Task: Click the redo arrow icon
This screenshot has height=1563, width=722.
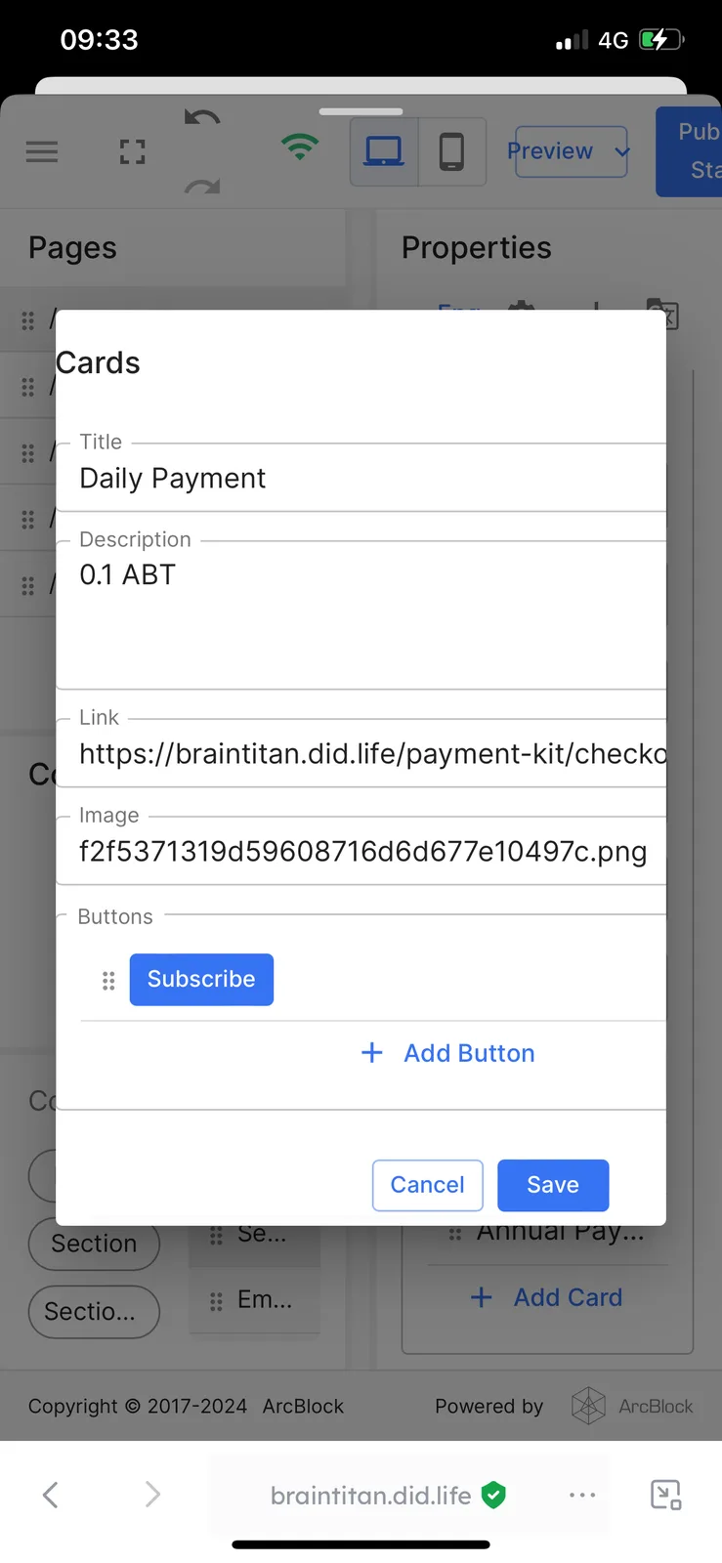Action: click(x=202, y=186)
